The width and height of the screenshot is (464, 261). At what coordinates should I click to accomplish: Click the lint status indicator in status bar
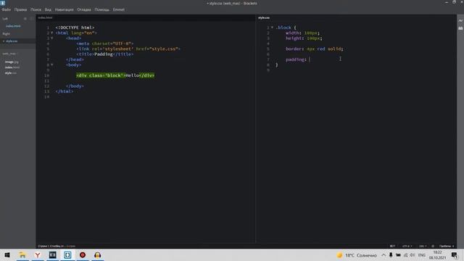point(433,246)
